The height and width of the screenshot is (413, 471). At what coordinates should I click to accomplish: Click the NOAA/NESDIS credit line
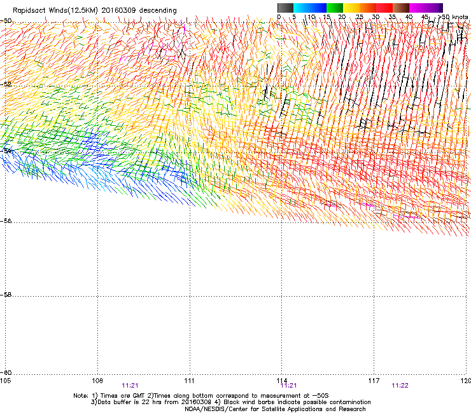[x=275, y=409]
